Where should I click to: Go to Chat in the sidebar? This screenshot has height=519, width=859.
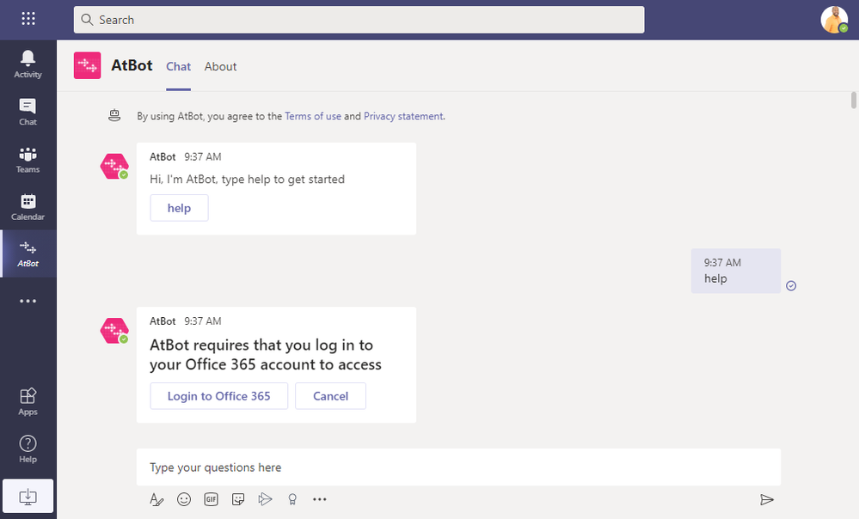point(28,112)
